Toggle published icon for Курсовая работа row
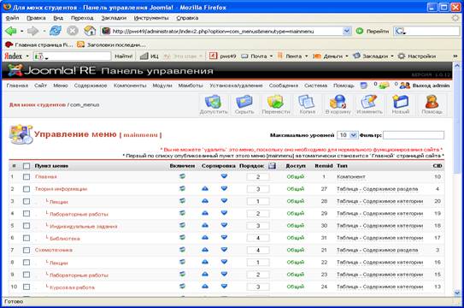464x308 pixels. pos(182,287)
